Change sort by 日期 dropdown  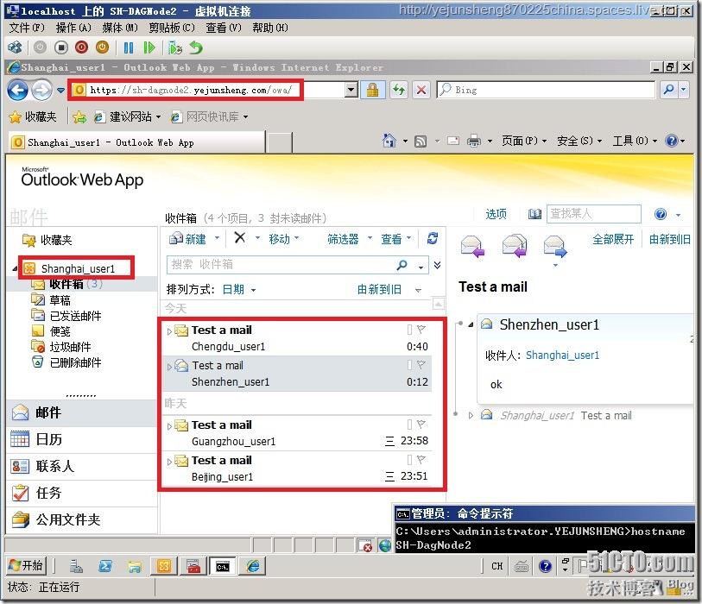238,289
